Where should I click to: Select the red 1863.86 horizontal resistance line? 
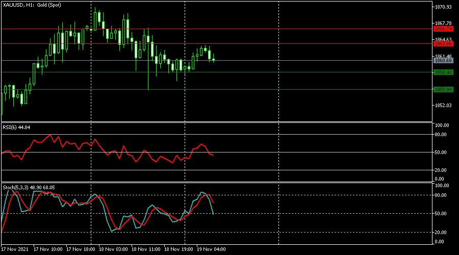coord(217,44)
